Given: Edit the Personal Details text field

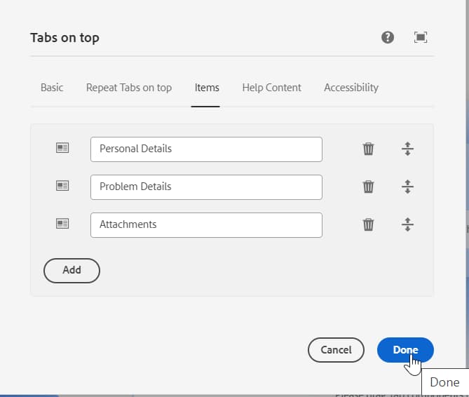Looking at the screenshot, I should tap(206, 149).
